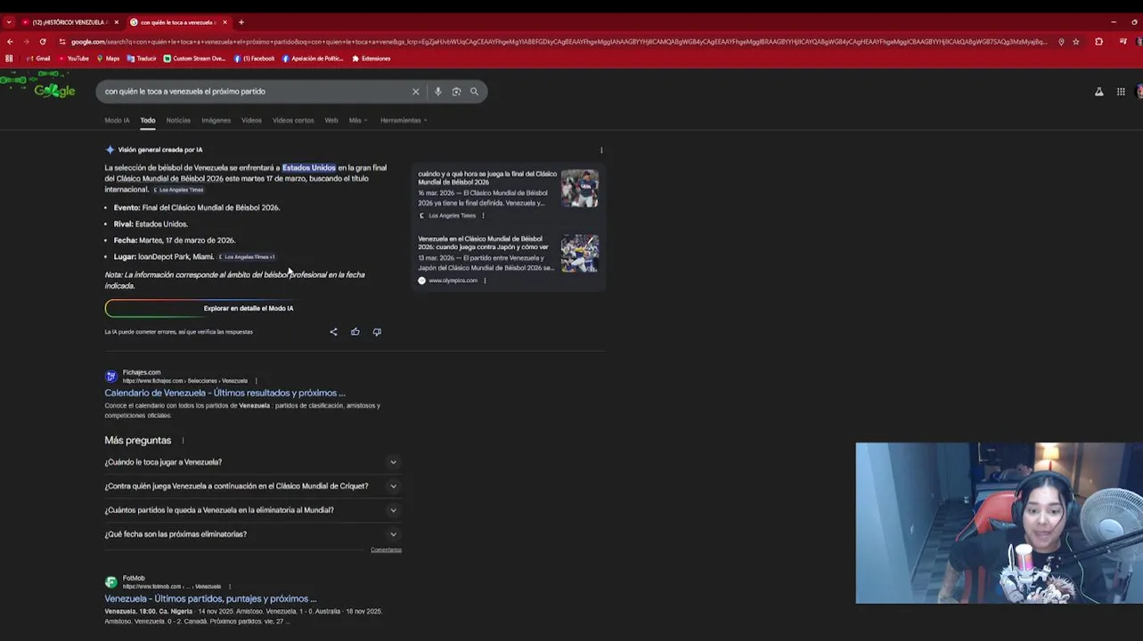
Task: Open Google Lens image search icon
Action: click(x=456, y=92)
